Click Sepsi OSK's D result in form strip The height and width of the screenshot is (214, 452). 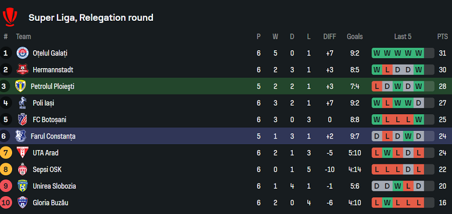tap(408, 170)
